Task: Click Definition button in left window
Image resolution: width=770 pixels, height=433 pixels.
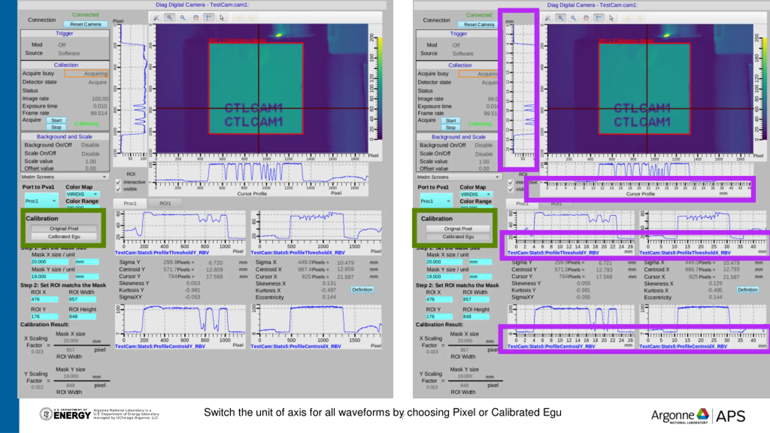Action: pos(362,290)
